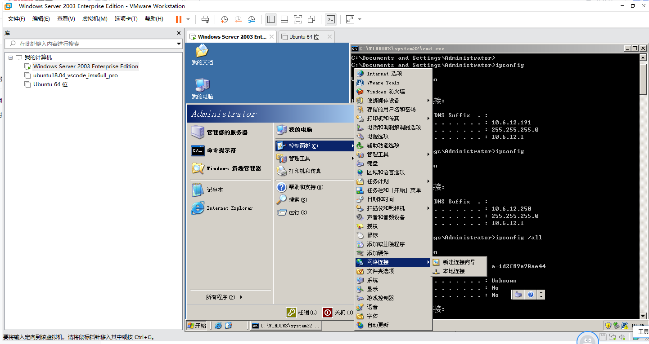Screen dimensions: 649x344
Task: Open 添加或删除程序 from Control Panel list
Action: click(x=393, y=244)
